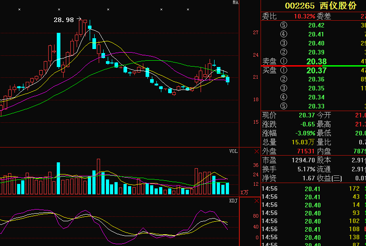Screen dimensions: 366x246
Task: Click the VOL indicator label
Action: tap(233, 152)
